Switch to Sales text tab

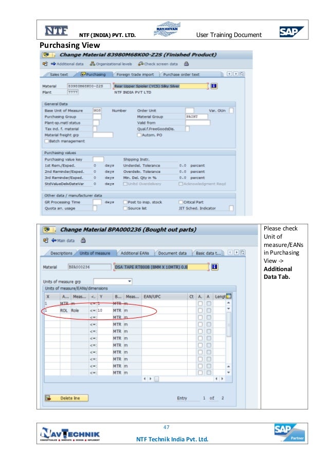[x=59, y=74]
